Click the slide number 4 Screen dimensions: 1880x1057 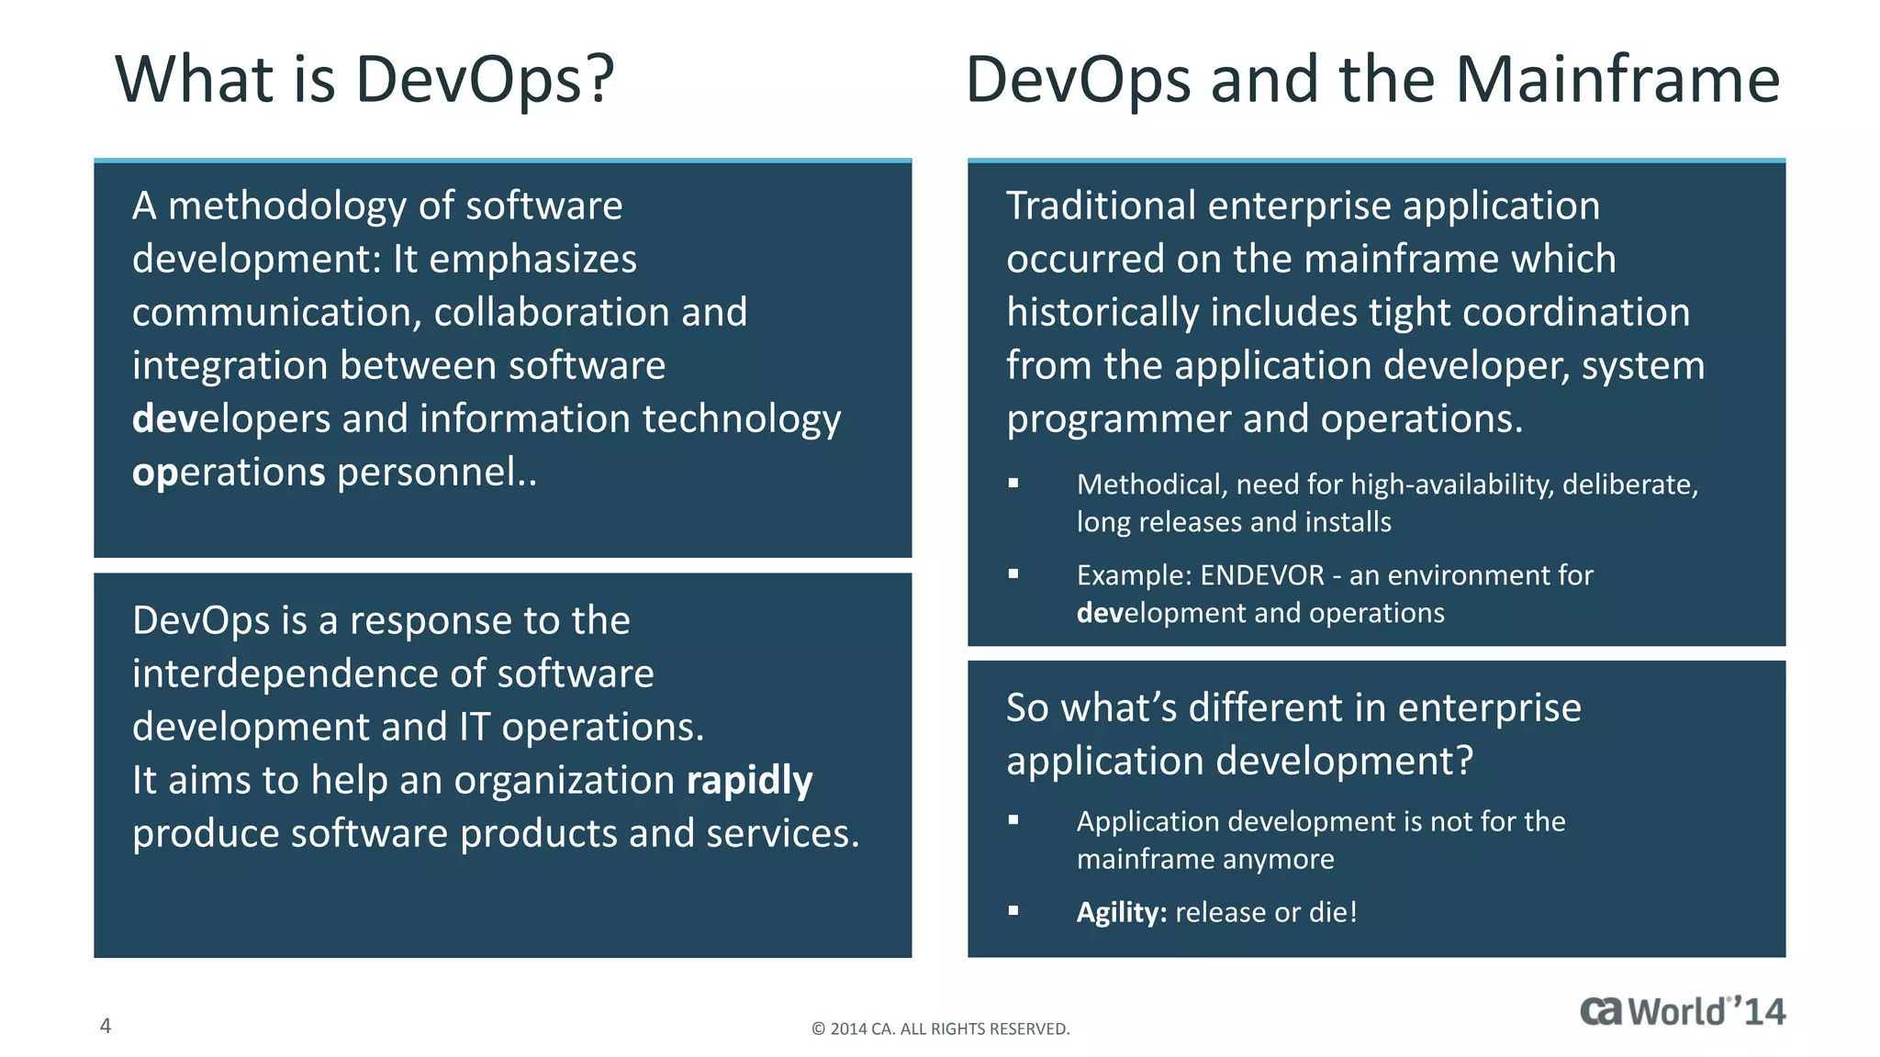[106, 1026]
